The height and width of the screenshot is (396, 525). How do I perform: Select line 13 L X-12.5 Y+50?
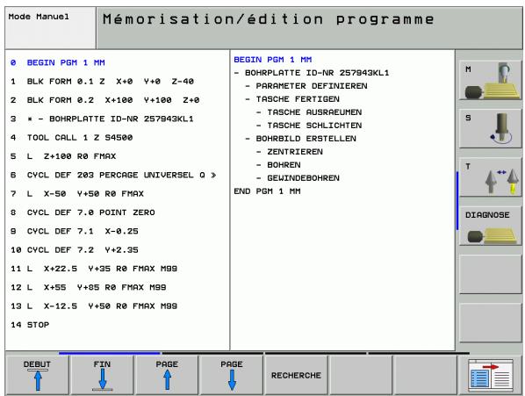94,306
